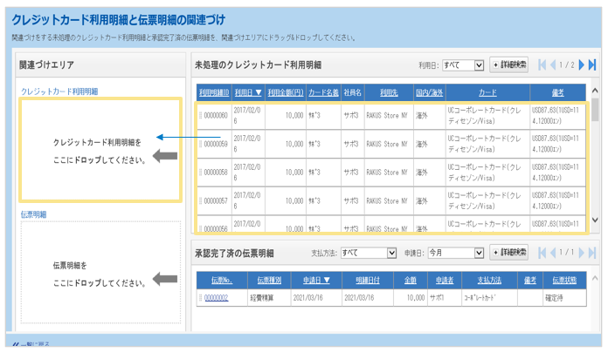This screenshot has height=352, width=608.
Task: Open the 利用日 filter dropdown
Action: pos(462,65)
